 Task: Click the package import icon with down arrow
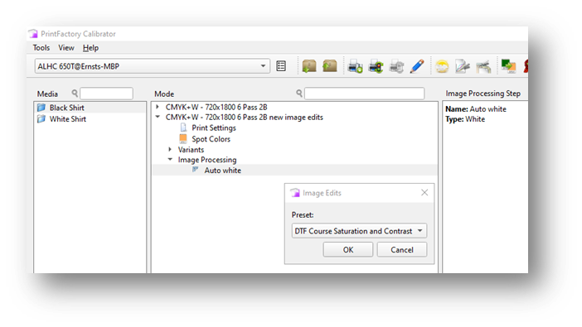(x=309, y=66)
